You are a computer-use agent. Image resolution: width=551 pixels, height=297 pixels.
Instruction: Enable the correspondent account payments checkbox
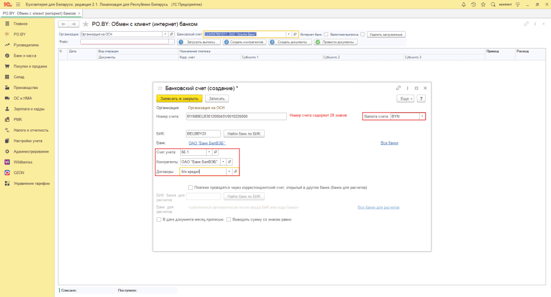pyautogui.click(x=191, y=188)
